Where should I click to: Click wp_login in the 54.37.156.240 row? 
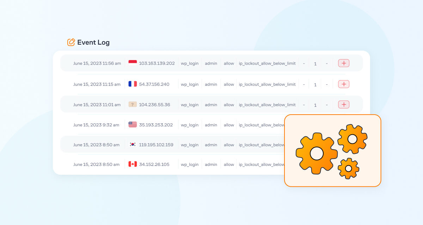pyautogui.click(x=190, y=84)
